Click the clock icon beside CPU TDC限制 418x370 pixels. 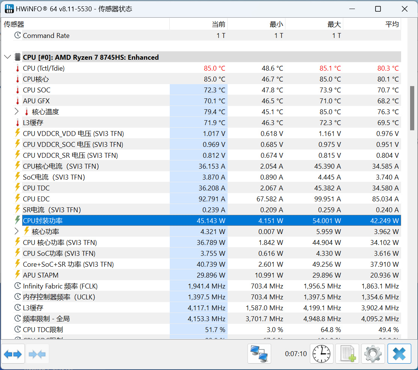pyautogui.click(x=18, y=329)
